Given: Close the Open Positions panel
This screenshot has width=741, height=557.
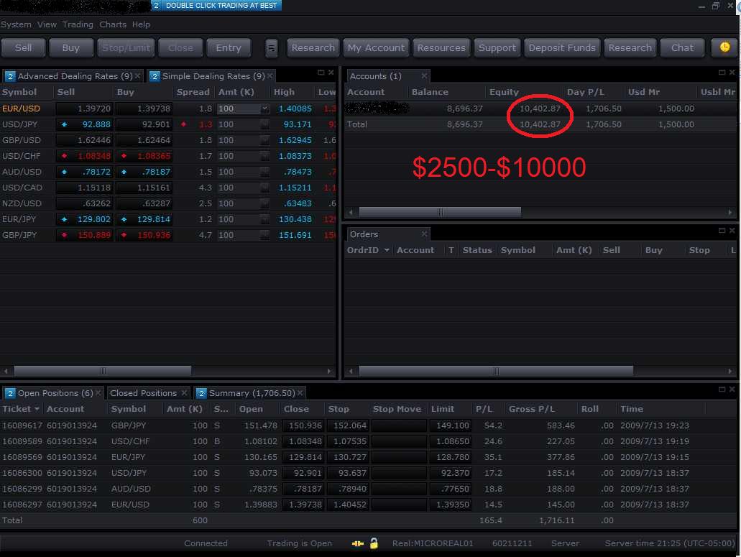Looking at the screenshot, I should [732, 390].
